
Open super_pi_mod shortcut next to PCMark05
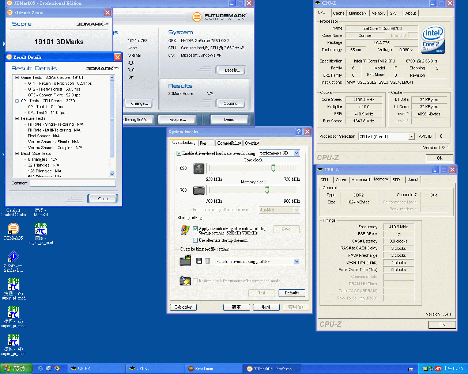click(x=41, y=233)
